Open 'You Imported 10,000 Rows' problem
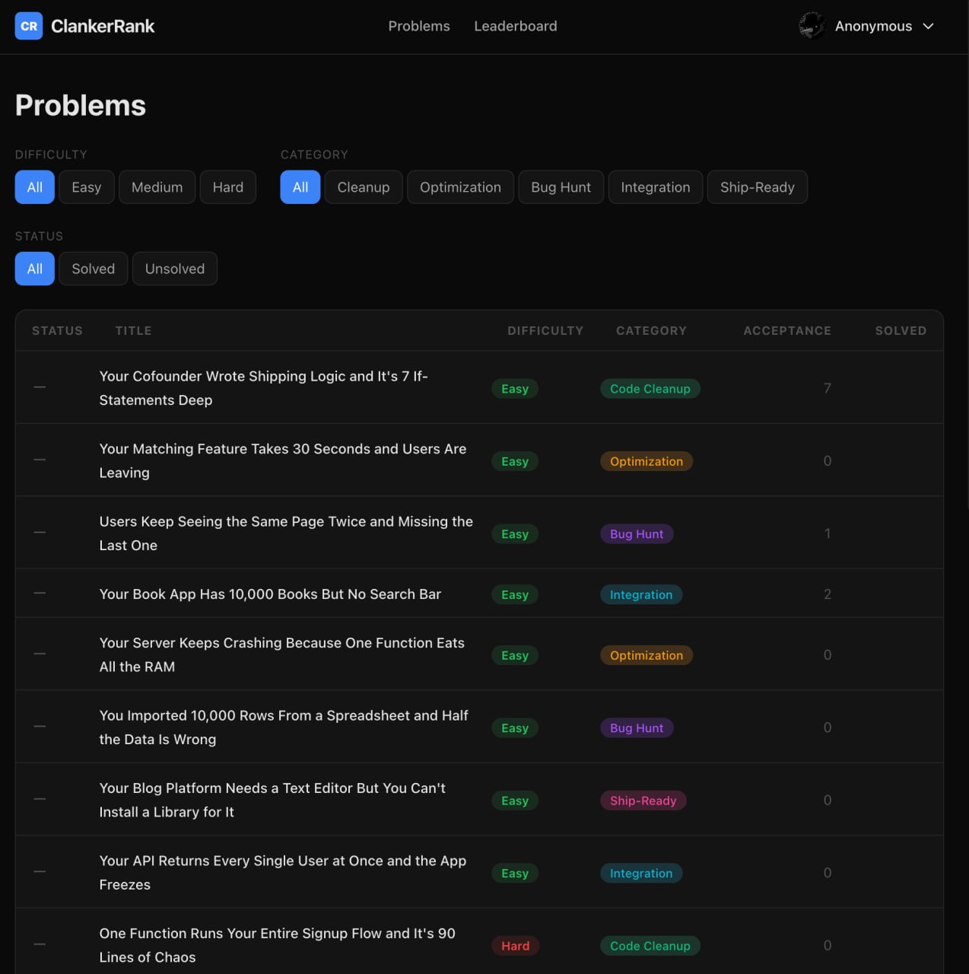This screenshot has height=974, width=969. [x=284, y=727]
